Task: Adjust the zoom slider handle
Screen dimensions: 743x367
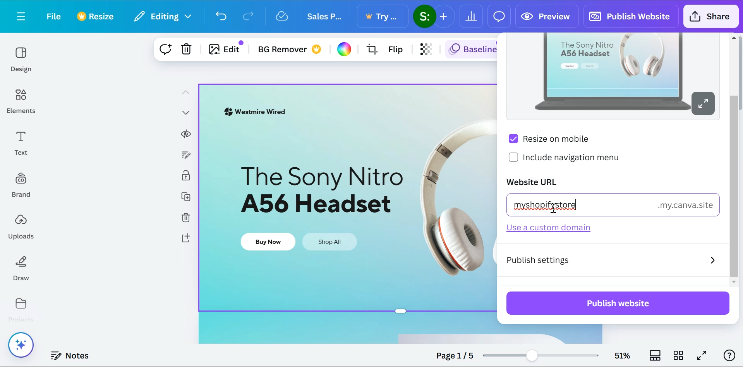Action: pos(532,355)
